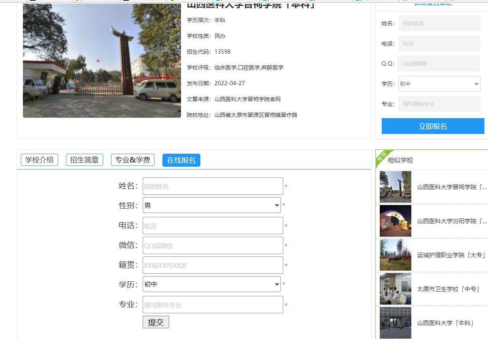Open link 山西医科大学「本科」
Viewport: 488px width, 339px height.
click(x=445, y=323)
